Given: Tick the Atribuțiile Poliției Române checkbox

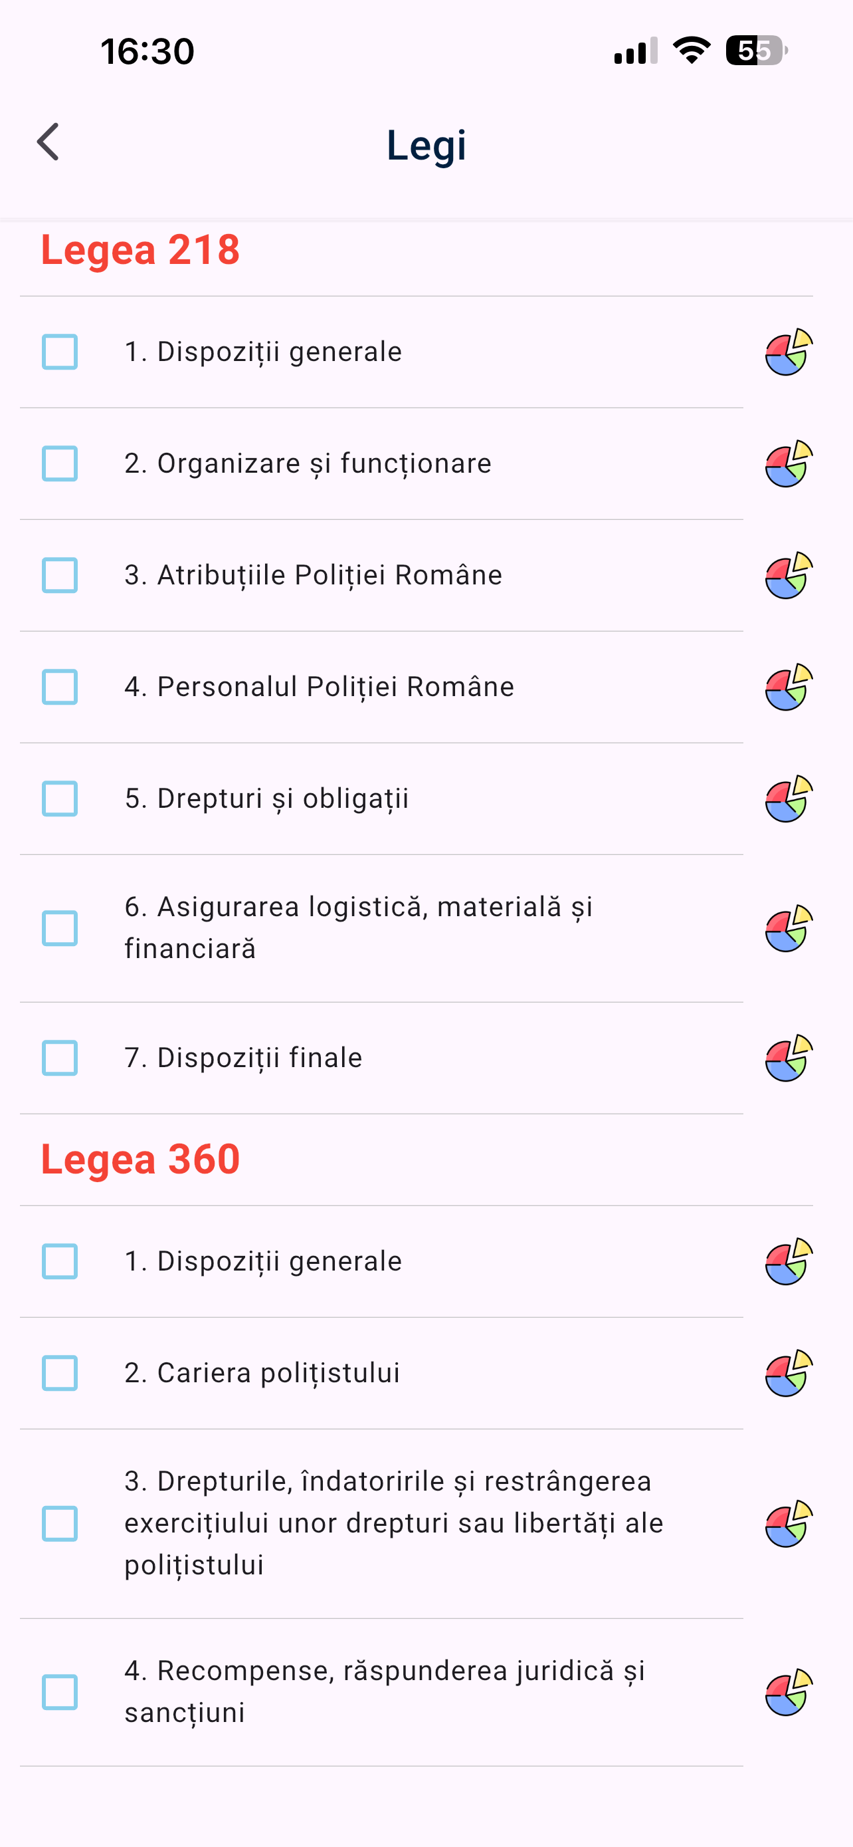Looking at the screenshot, I should click(x=59, y=576).
